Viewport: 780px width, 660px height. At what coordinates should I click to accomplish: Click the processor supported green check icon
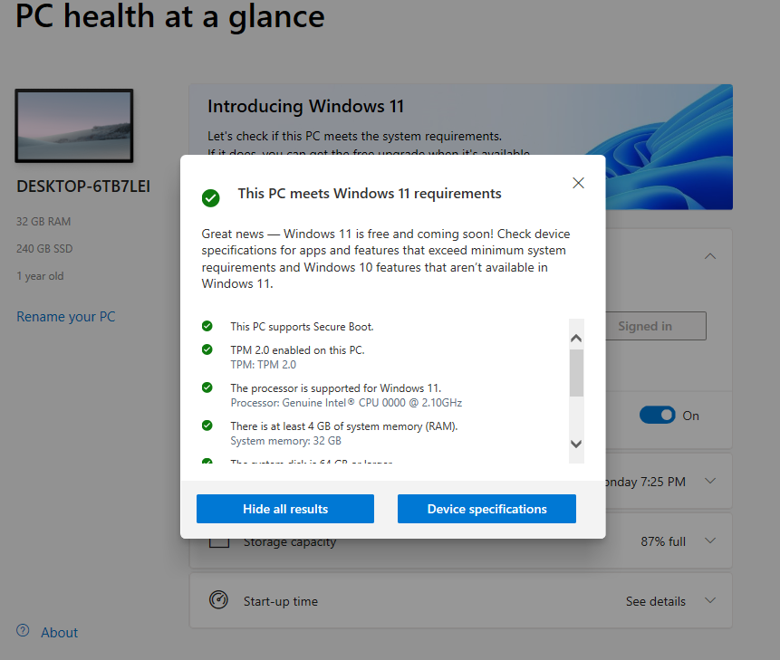pyautogui.click(x=207, y=387)
